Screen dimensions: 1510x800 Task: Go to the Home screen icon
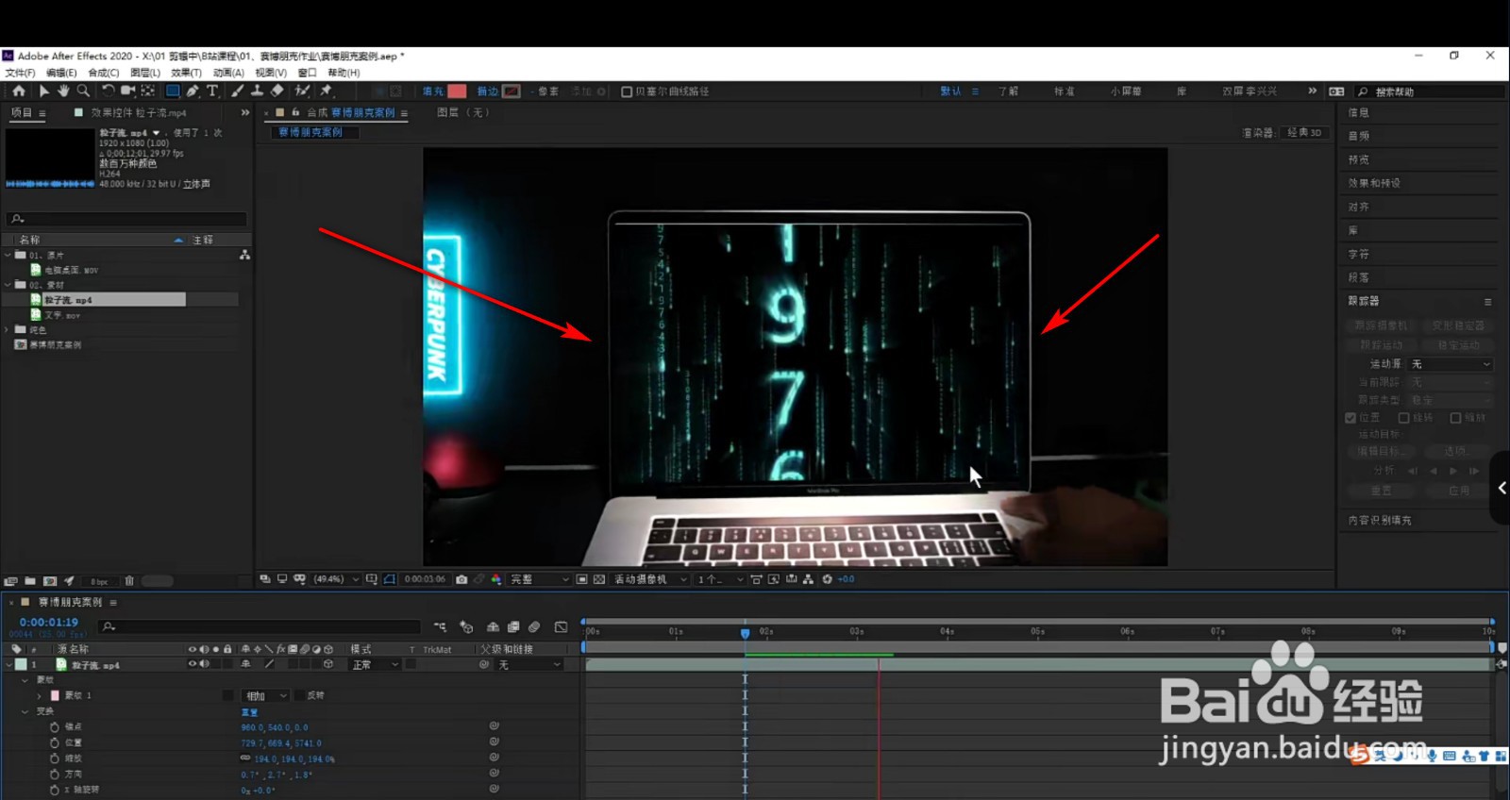click(19, 91)
